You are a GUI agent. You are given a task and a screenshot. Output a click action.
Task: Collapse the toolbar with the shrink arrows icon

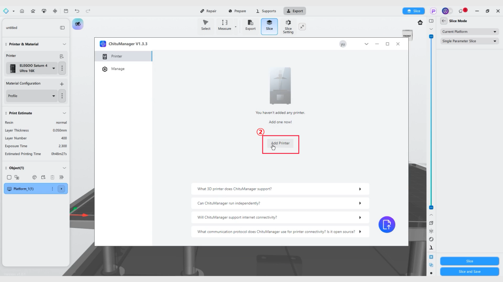[302, 26]
